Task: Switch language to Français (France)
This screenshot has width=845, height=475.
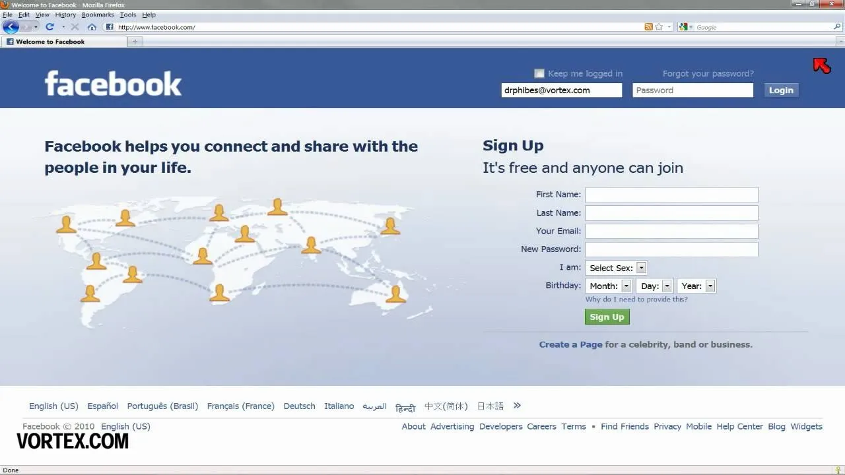Action: (240, 406)
